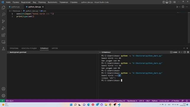Open the Extensions view

pos(3,35)
